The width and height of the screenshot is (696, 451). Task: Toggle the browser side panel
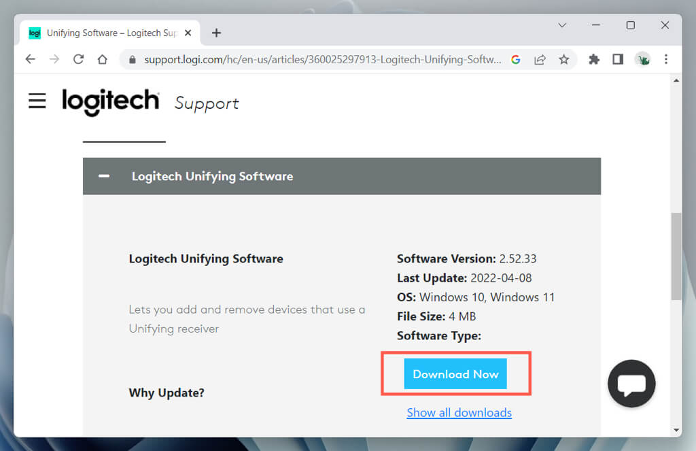coord(618,59)
